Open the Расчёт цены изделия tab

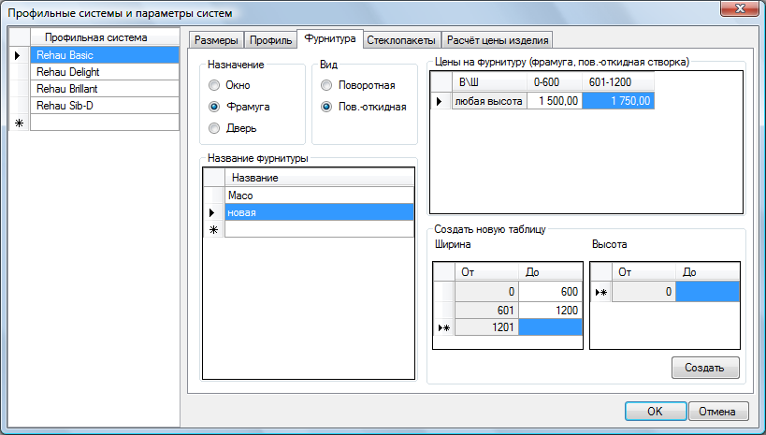pos(497,40)
